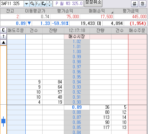Click the 매매손익 value 17,500
The width and height of the screenshot is (148, 134).
[106, 17]
